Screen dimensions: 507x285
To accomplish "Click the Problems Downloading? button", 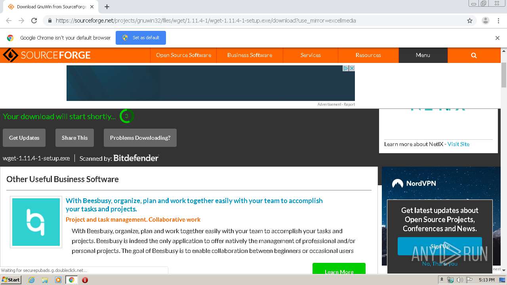I will (140, 138).
